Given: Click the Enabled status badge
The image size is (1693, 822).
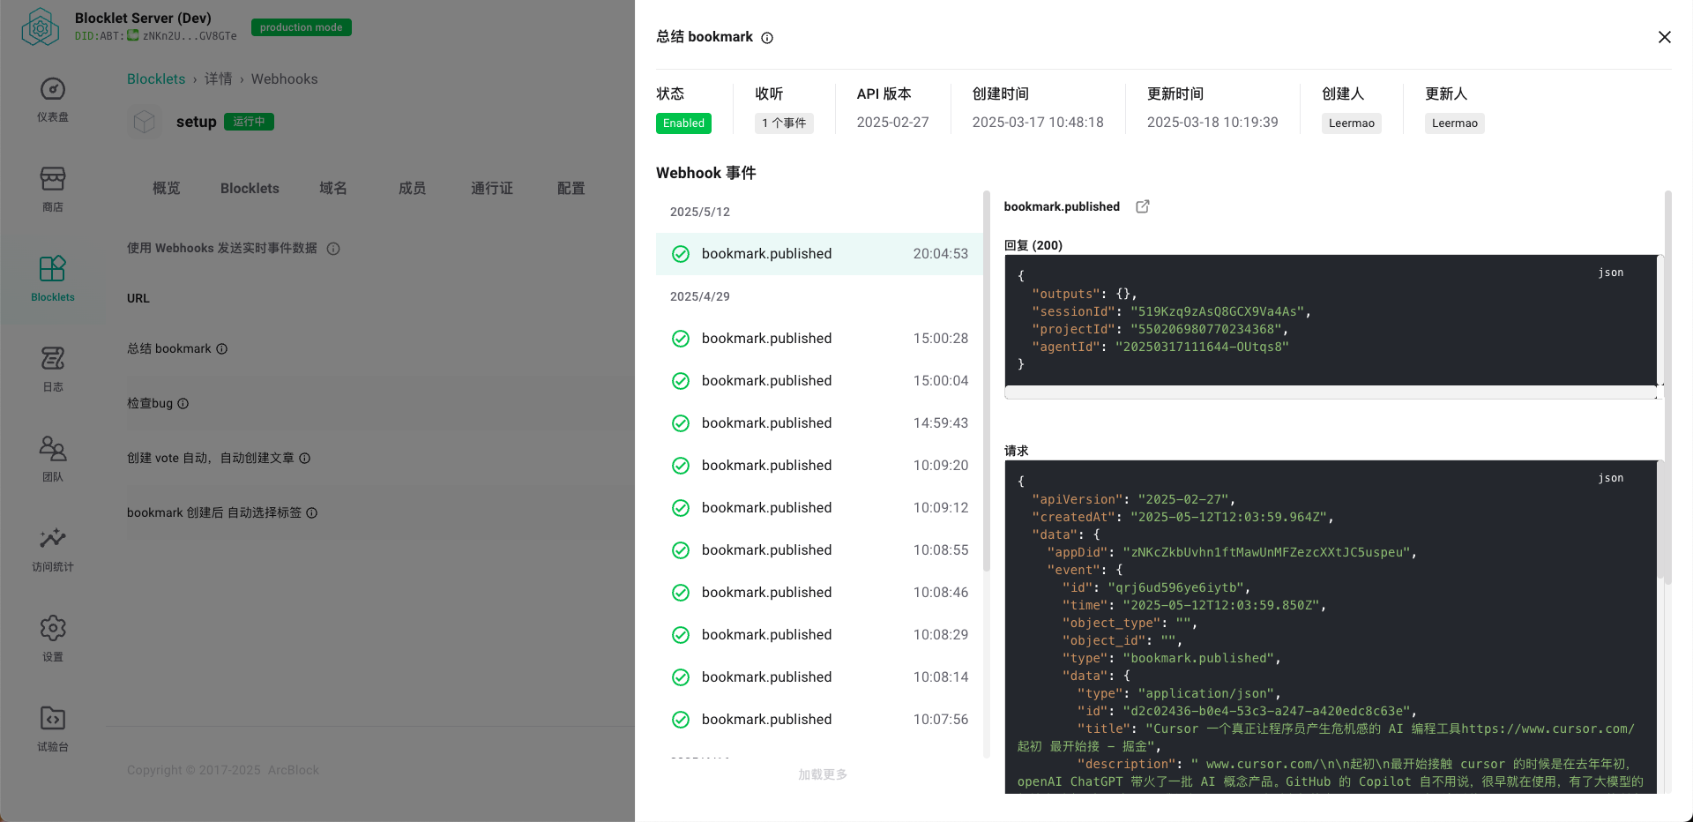Looking at the screenshot, I should tap(683, 123).
